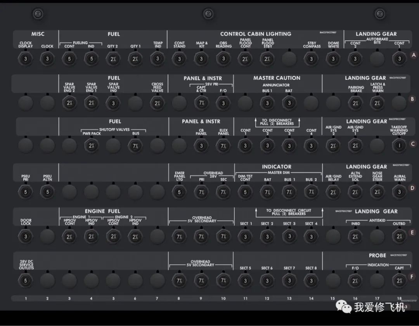The height and width of the screenshot is (326, 419).
Task: Toggle the PARKING BRAKE breaker
Action: point(355,103)
